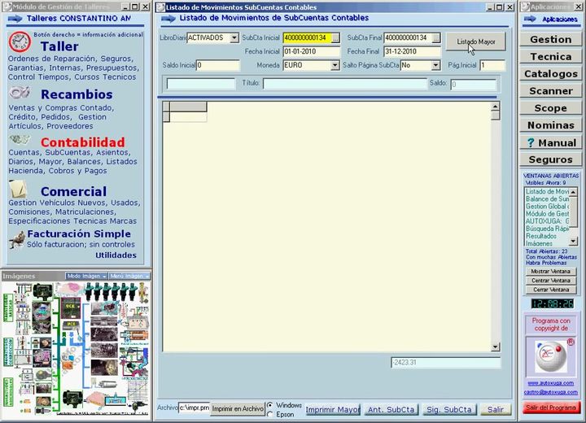Open SubCta Final lookup ellipsis button
The width and height of the screenshot is (586, 423).
pyautogui.click(x=436, y=37)
